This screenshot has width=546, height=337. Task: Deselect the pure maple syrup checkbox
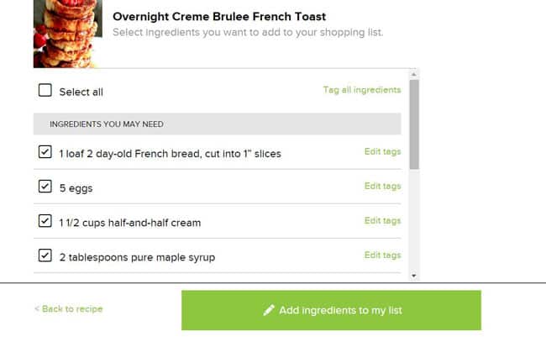click(45, 256)
